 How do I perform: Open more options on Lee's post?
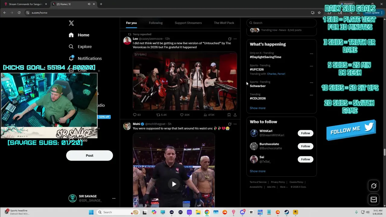(235, 39)
